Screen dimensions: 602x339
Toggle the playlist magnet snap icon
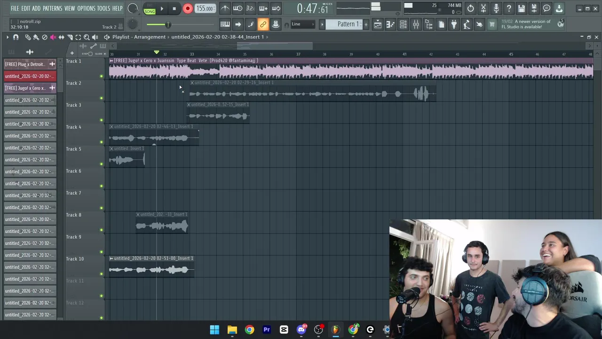coord(16,37)
